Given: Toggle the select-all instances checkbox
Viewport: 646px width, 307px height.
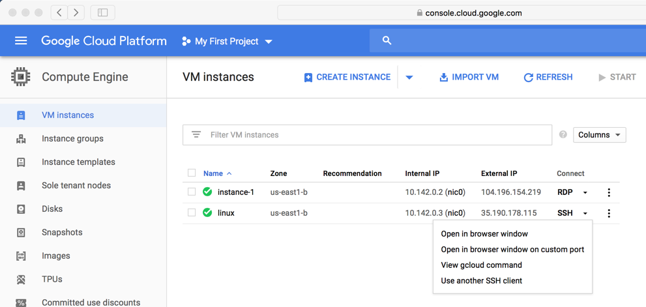Looking at the screenshot, I should (x=192, y=173).
